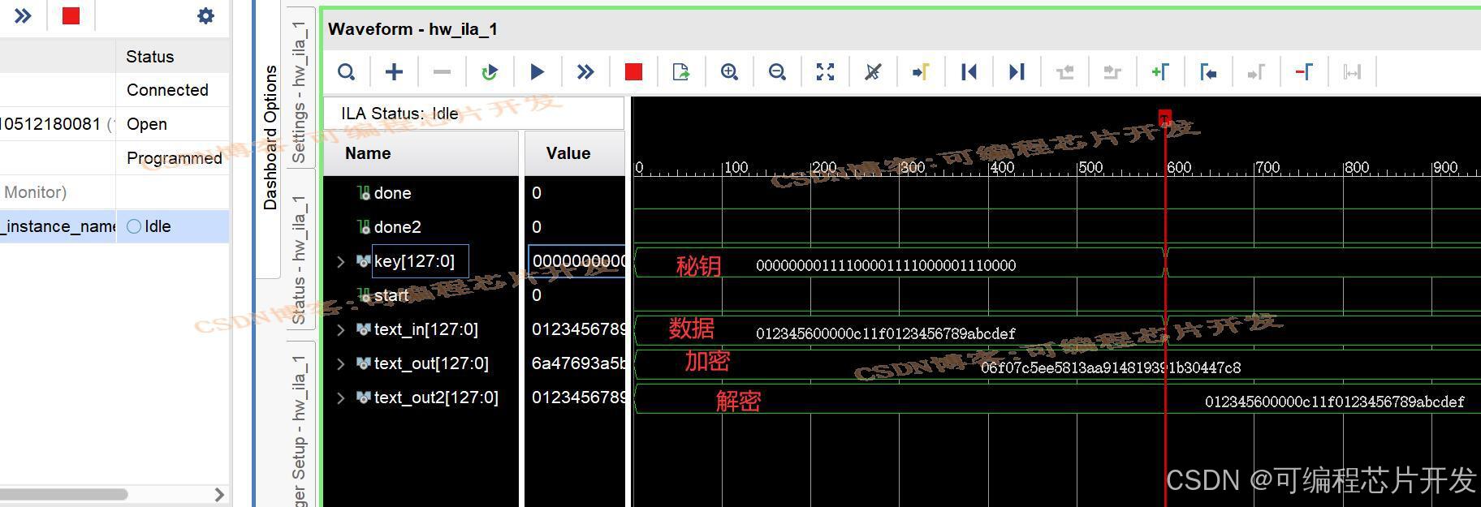Remove selected probe with the minus icon
The width and height of the screenshot is (1481, 507).
point(442,72)
